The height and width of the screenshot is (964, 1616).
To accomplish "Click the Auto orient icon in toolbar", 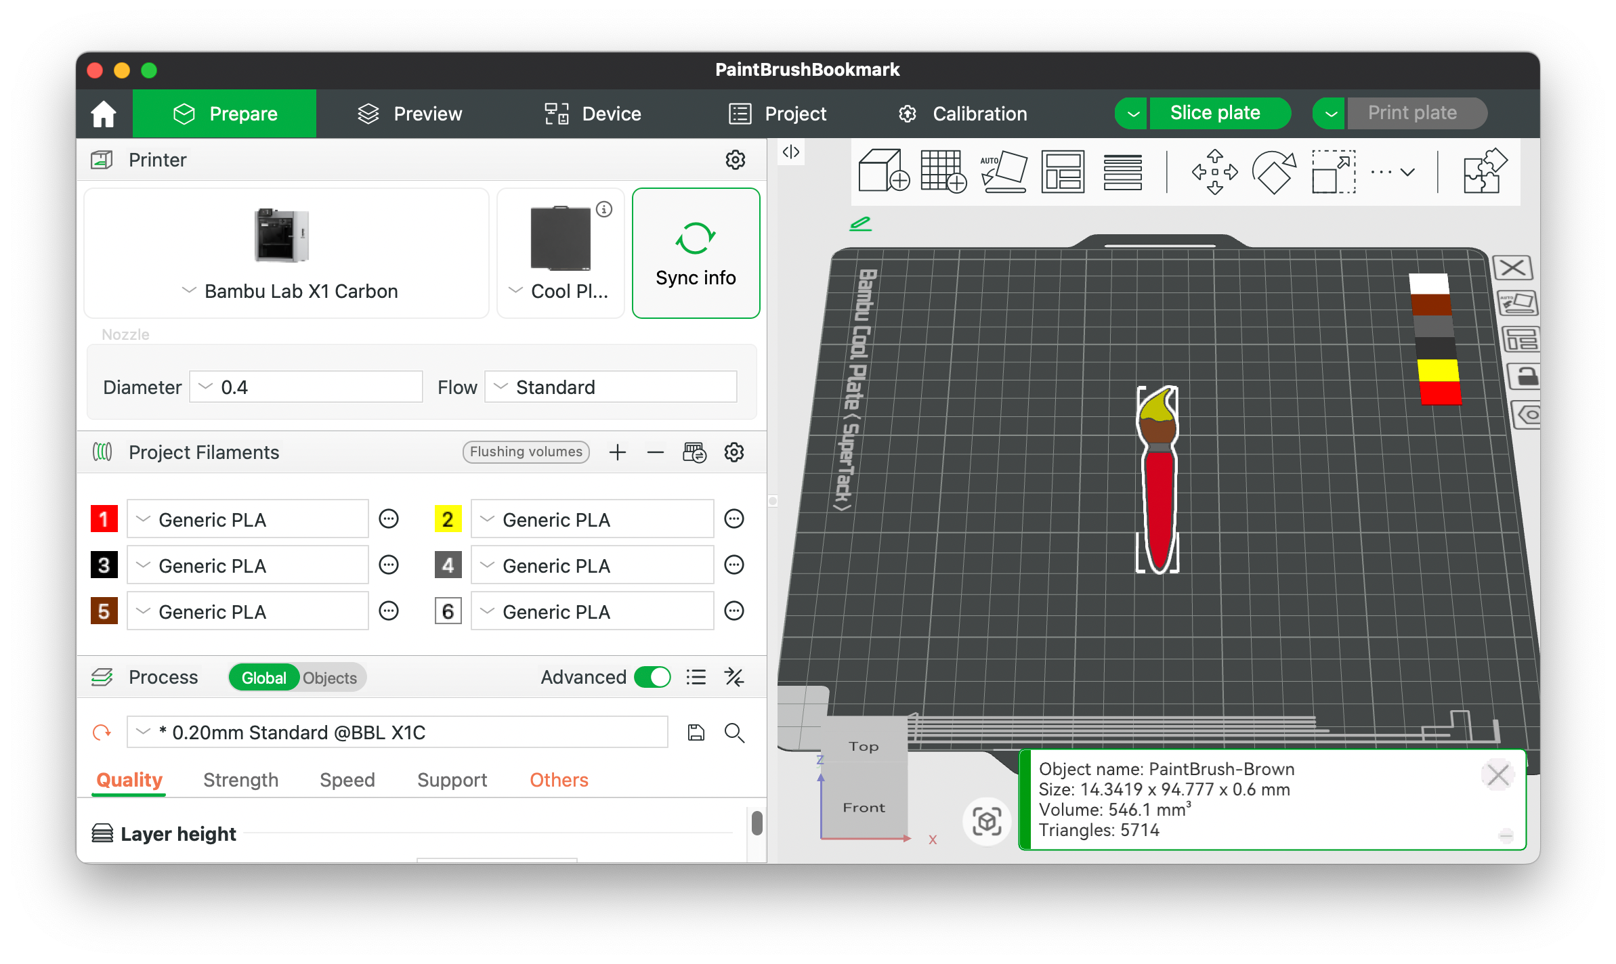I will coord(1004,171).
